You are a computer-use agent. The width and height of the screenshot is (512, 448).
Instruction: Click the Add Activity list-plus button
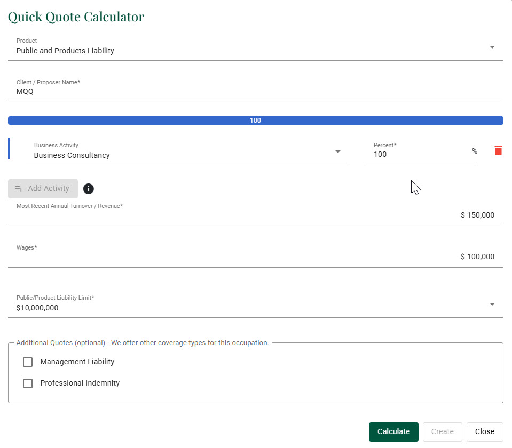click(x=43, y=189)
